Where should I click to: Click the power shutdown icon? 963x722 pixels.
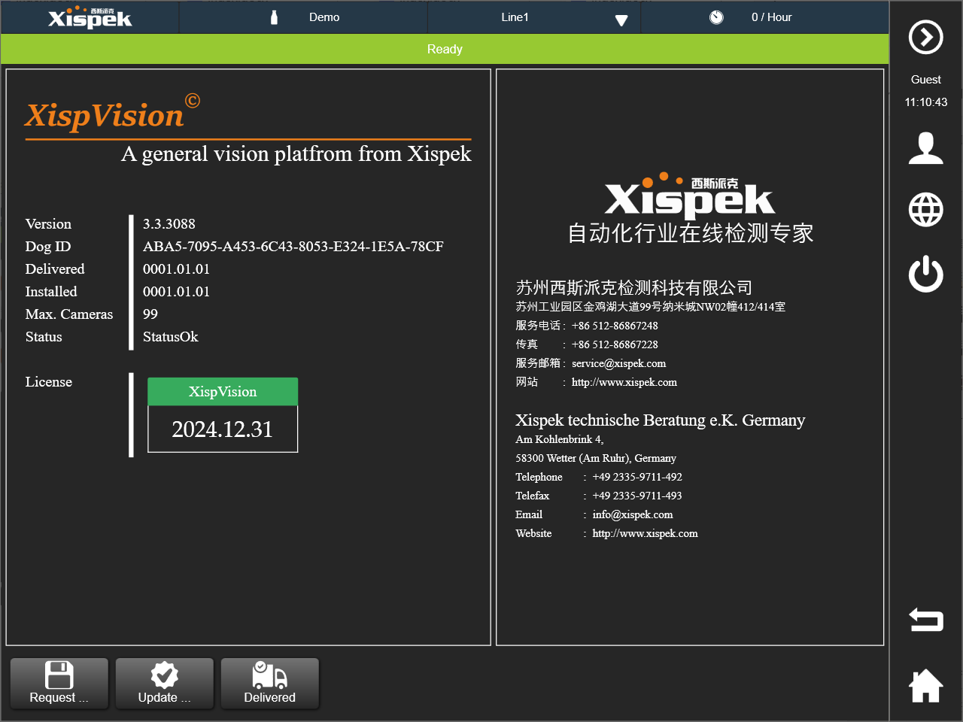[x=926, y=274]
